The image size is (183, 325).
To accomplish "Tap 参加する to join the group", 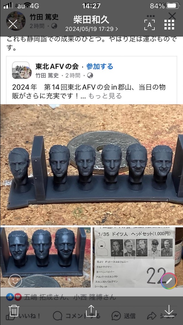I will (x=100, y=67).
